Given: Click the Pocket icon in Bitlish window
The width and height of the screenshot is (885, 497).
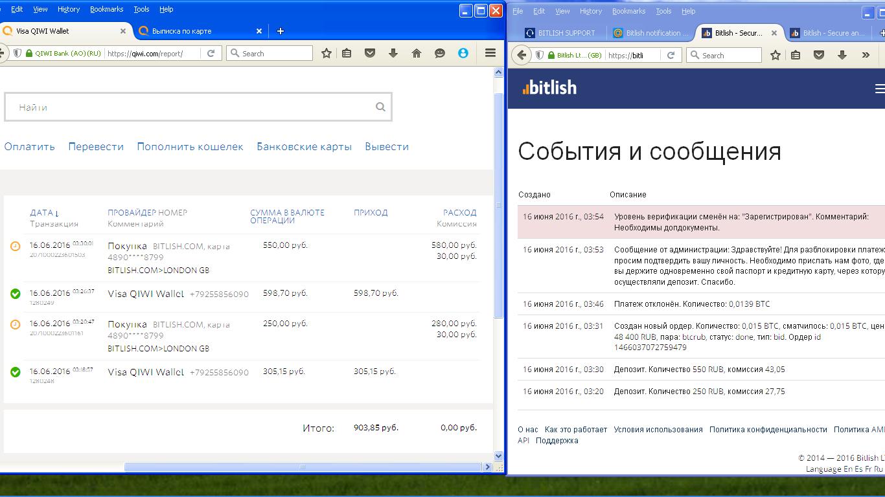Looking at the screenshot, I should [819, 55].
